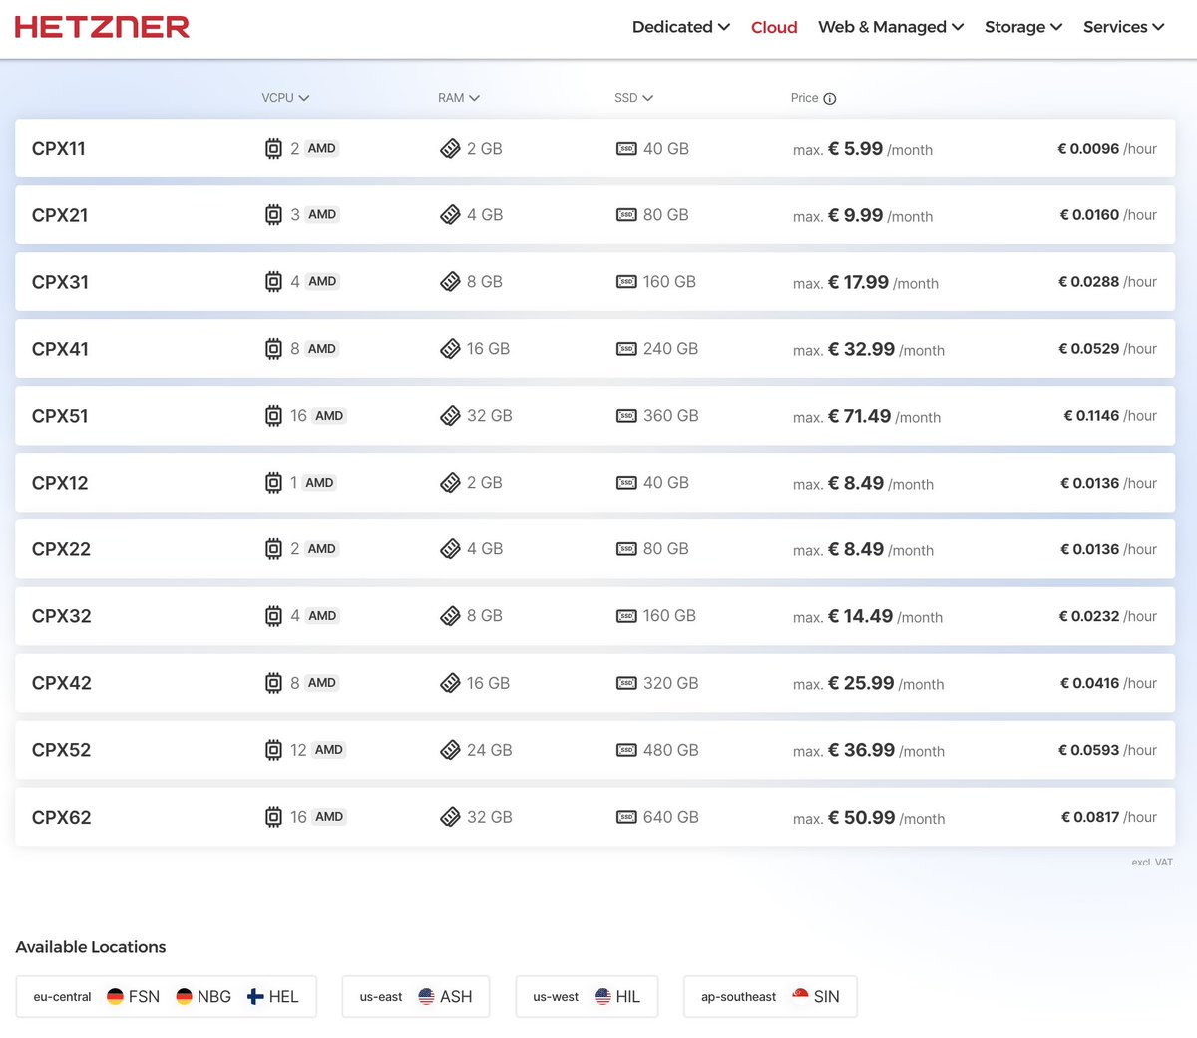Click the HIL us-west location
Image resolution: width=1197 pixels, height=1038 pixels.
[x=617, y=996]
